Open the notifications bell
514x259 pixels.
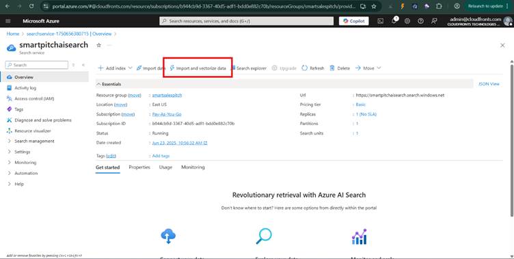[394, 21]
